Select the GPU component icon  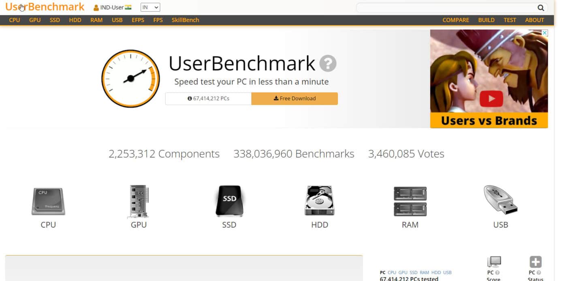[x=138, y=202]
